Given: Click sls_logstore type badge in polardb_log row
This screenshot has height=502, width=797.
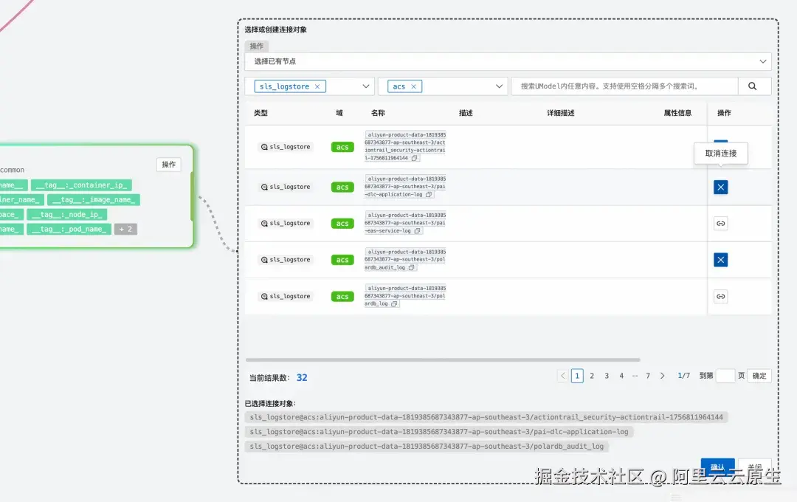Looking at the screenshot, I should [x=285, y=297].
